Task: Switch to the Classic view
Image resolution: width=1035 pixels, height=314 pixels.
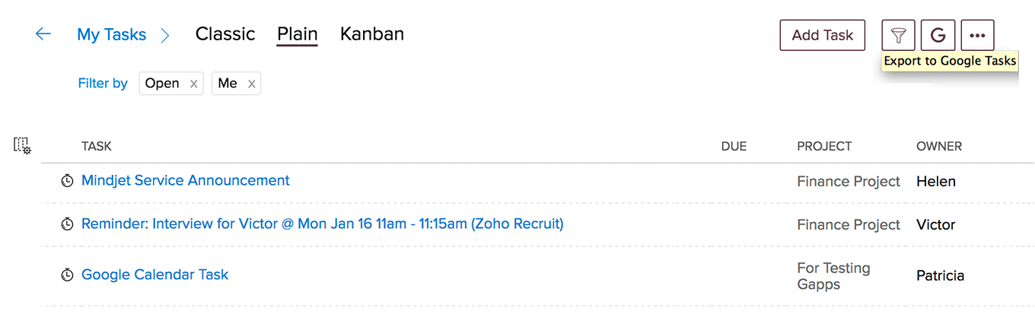Action: (225, 34)
